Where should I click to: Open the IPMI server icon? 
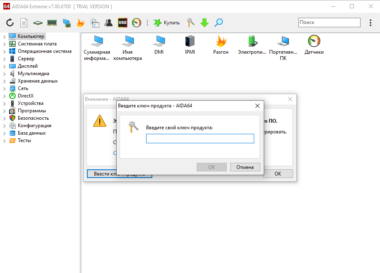click(190, 45)
